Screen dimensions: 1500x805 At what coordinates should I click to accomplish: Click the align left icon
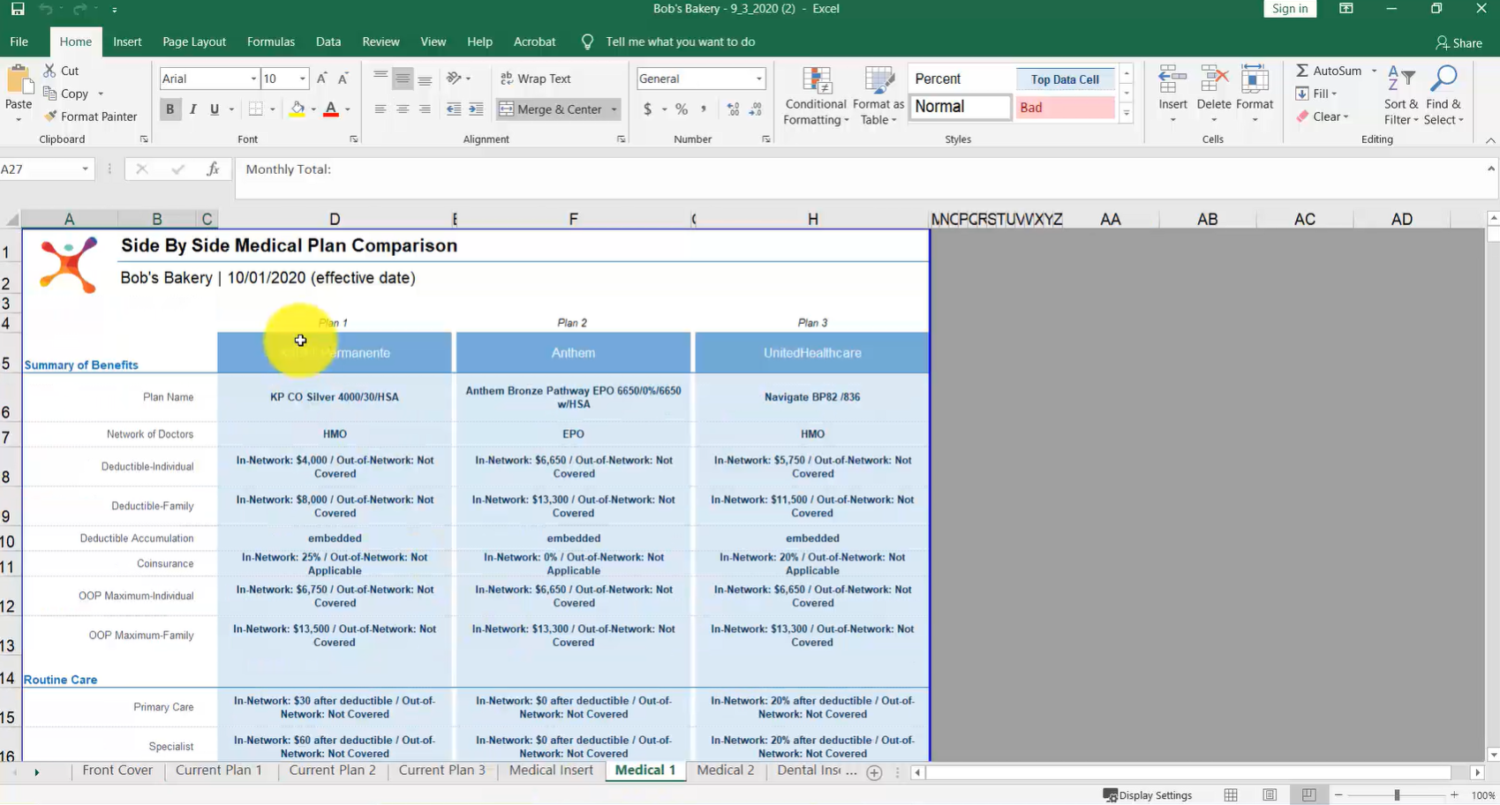coord(381,109)
